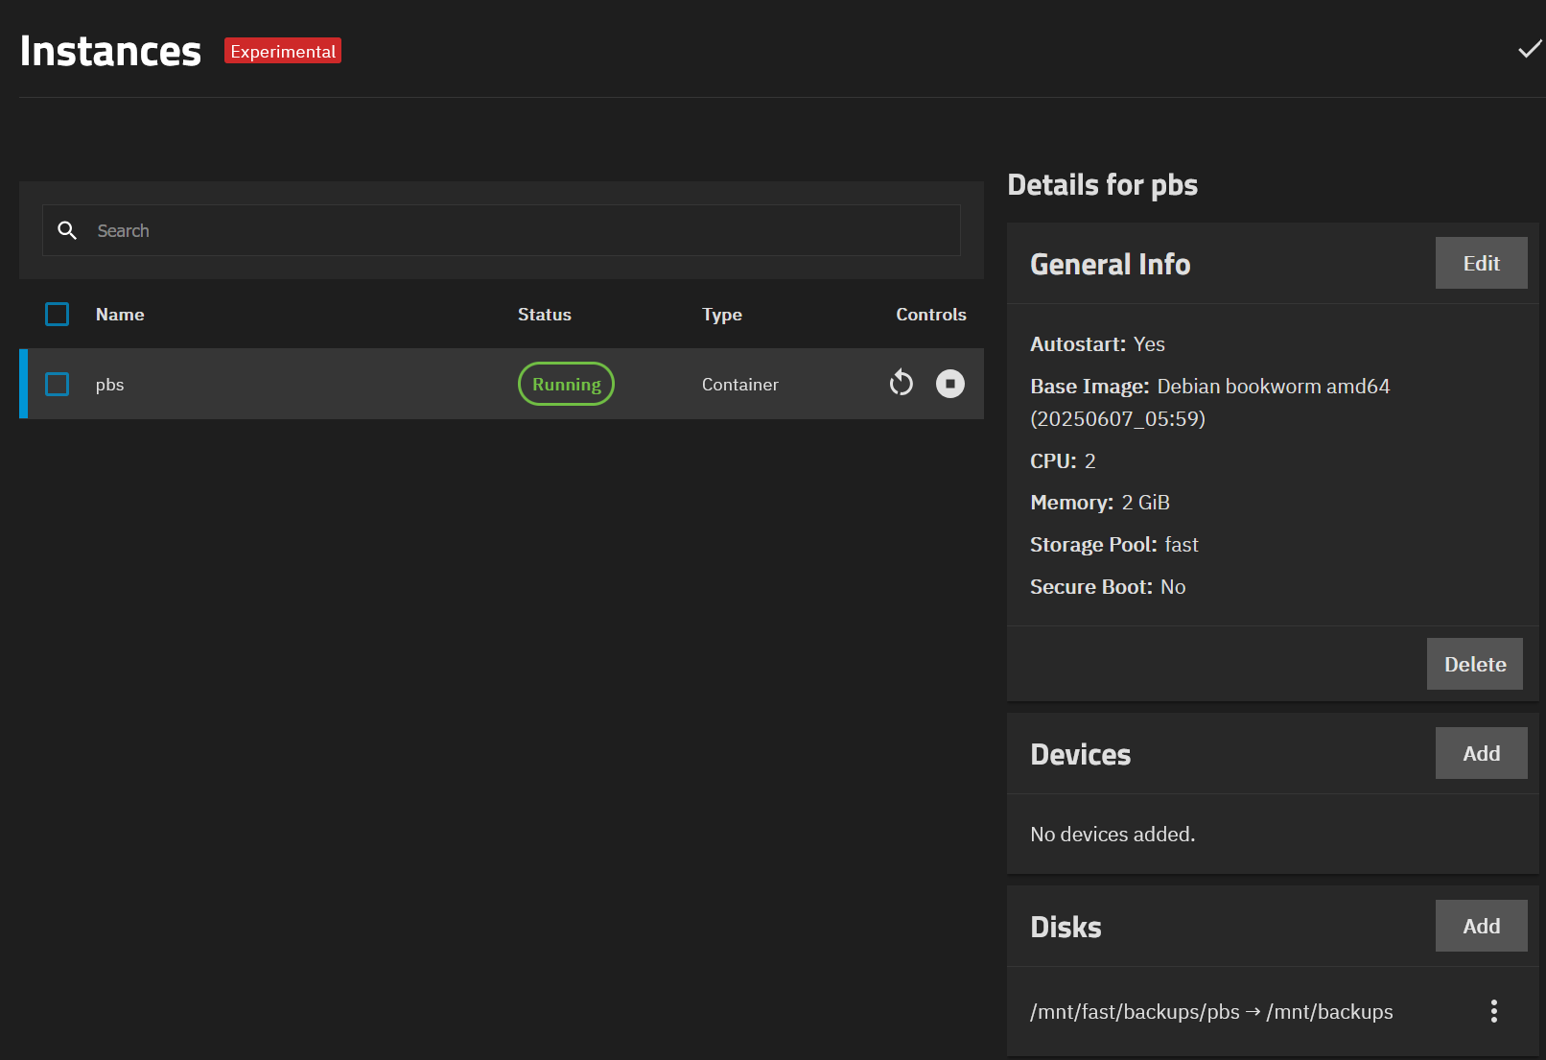Delete the pbs instance
The height and width of the screenshot is (1060, 1546).
tap(1474, 664)
